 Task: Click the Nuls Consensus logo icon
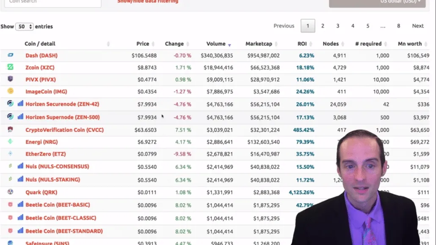10,166
